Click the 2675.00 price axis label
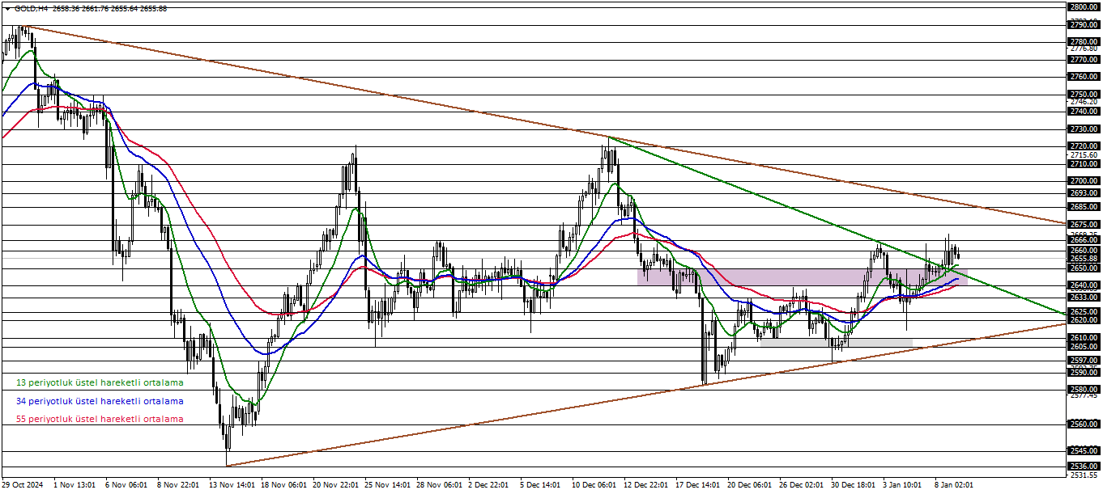The height and width of the screenshot is (494, 1103). [1084, 225]
